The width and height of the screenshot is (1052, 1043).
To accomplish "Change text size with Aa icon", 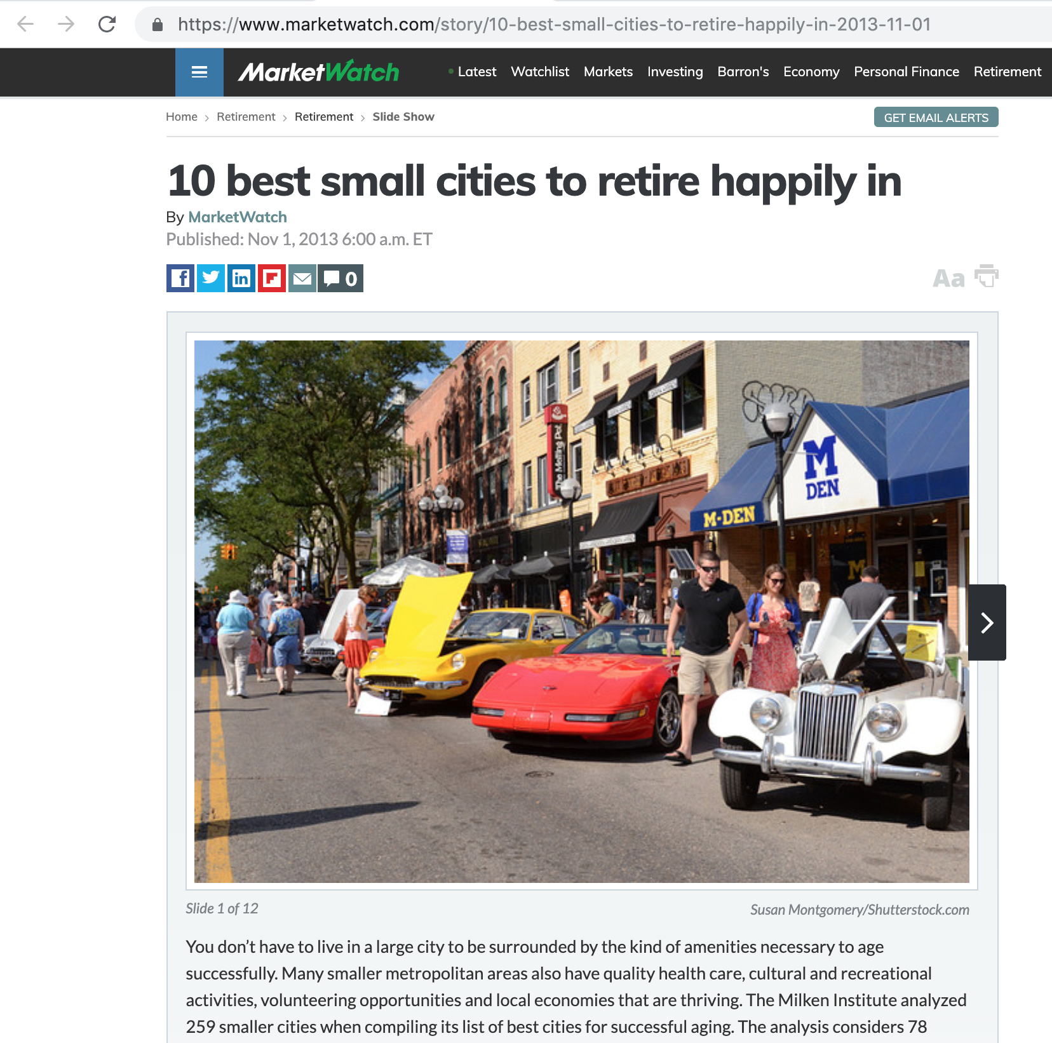I will coord(948,278).
